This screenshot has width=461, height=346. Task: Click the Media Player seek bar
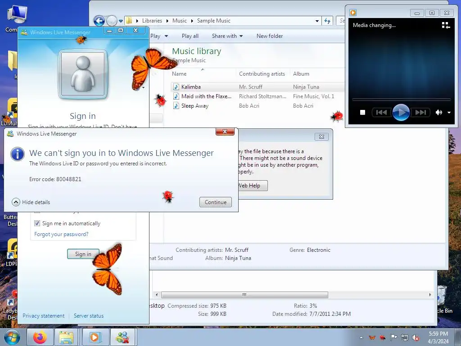coord(401,100)
